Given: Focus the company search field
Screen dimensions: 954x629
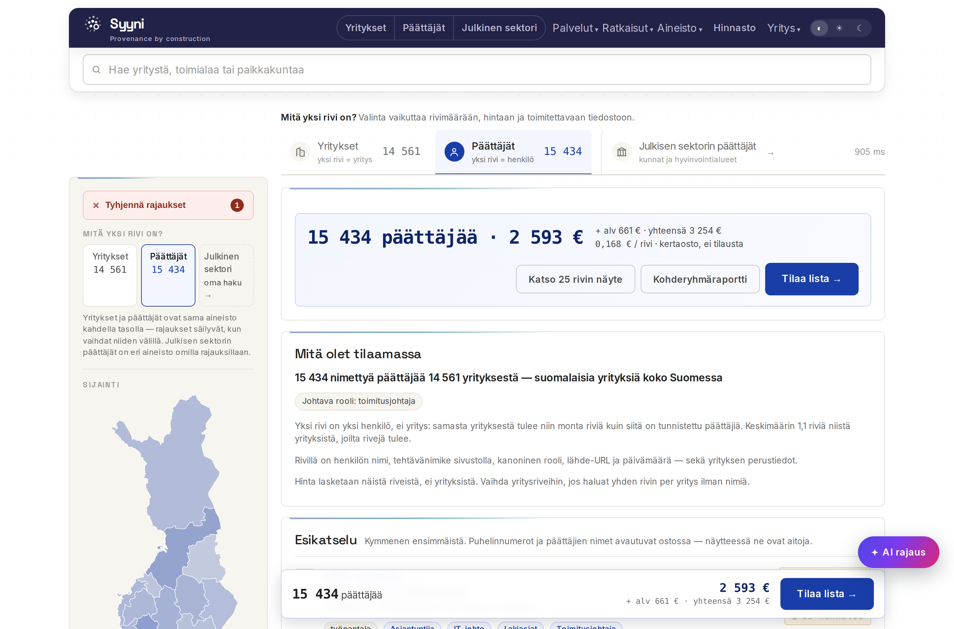Looking at the screenshot, I should [x=476, y=70].
